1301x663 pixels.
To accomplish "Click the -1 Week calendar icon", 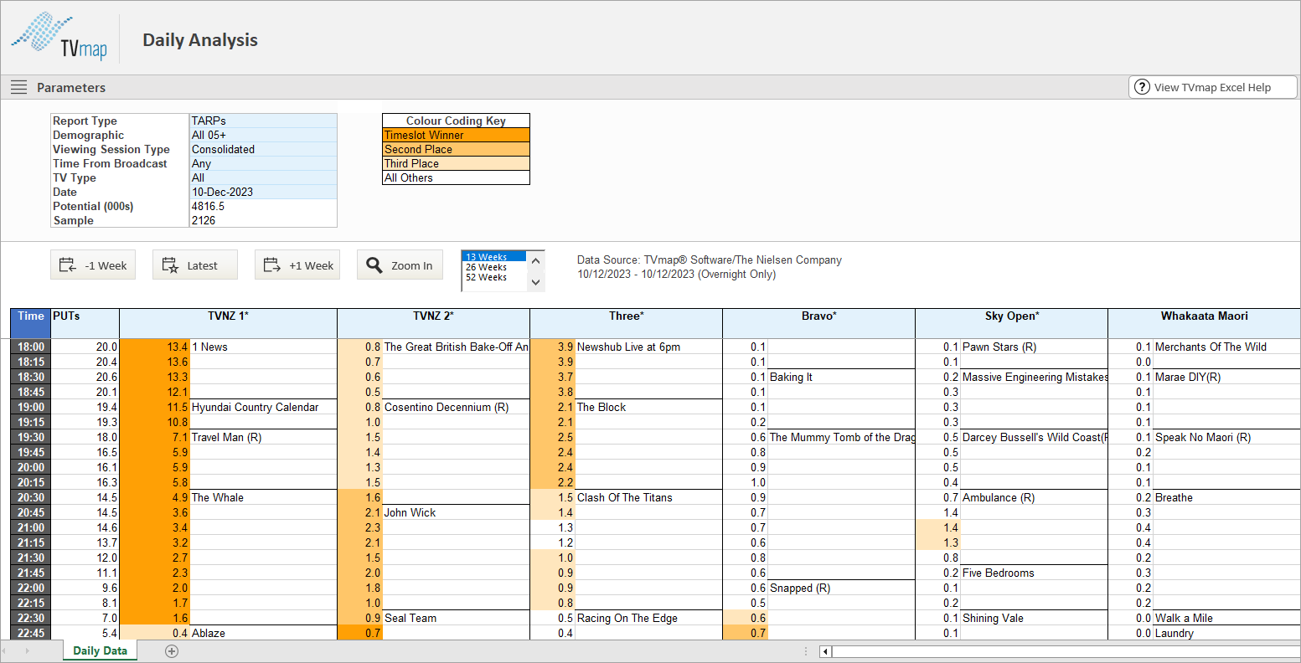I will coord(68,265).
